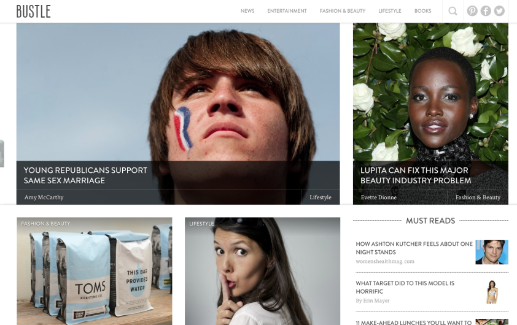
Task: Read Young Republicans Support Same Sex Marriage
Action: 85,175
